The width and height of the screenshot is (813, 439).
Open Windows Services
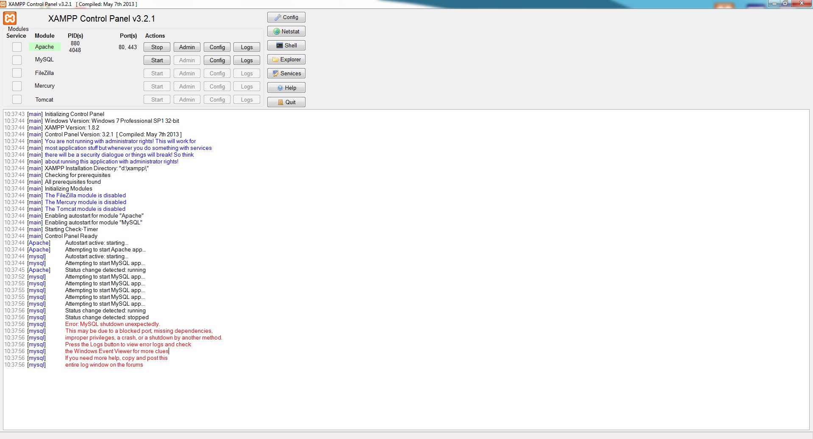tap(286, 73)
